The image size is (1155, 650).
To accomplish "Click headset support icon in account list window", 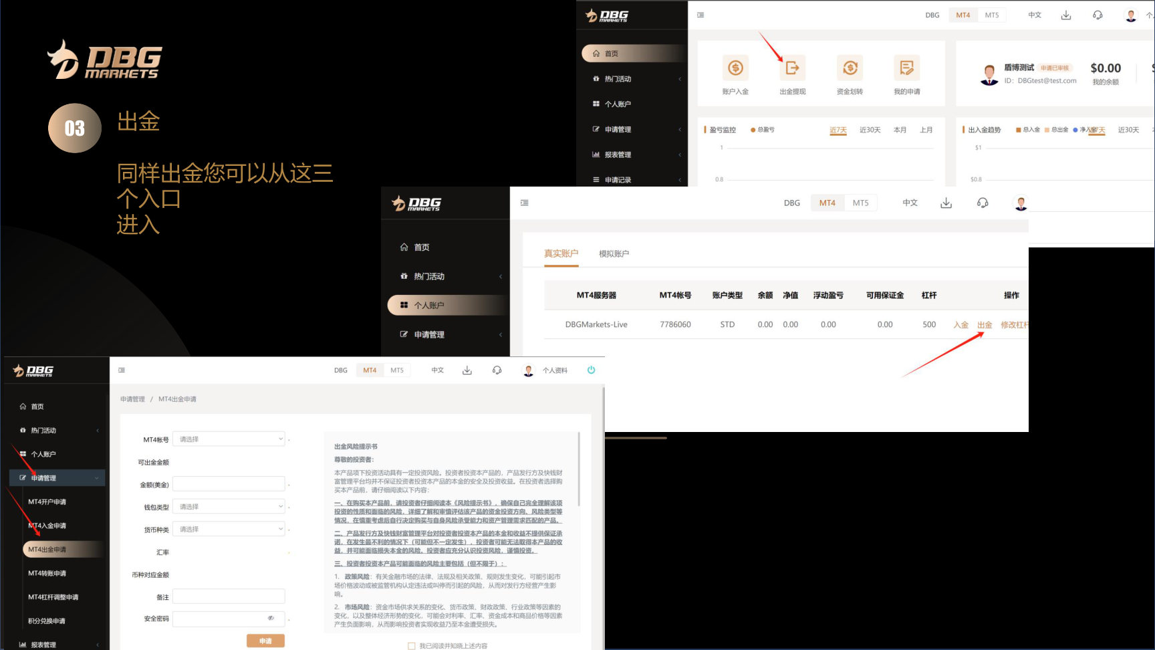I will click(x=983, y=203).
